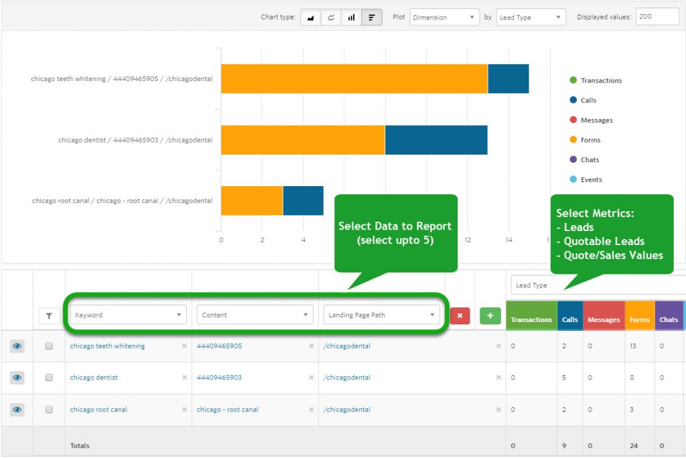Open the Plot Dimension dropdown
686x458 pixels.
tap(444, 17)
